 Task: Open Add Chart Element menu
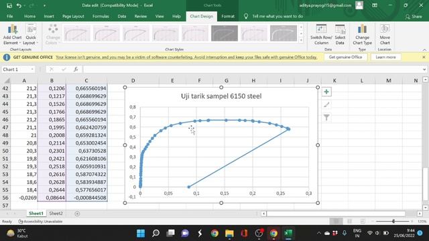point(12,35)
